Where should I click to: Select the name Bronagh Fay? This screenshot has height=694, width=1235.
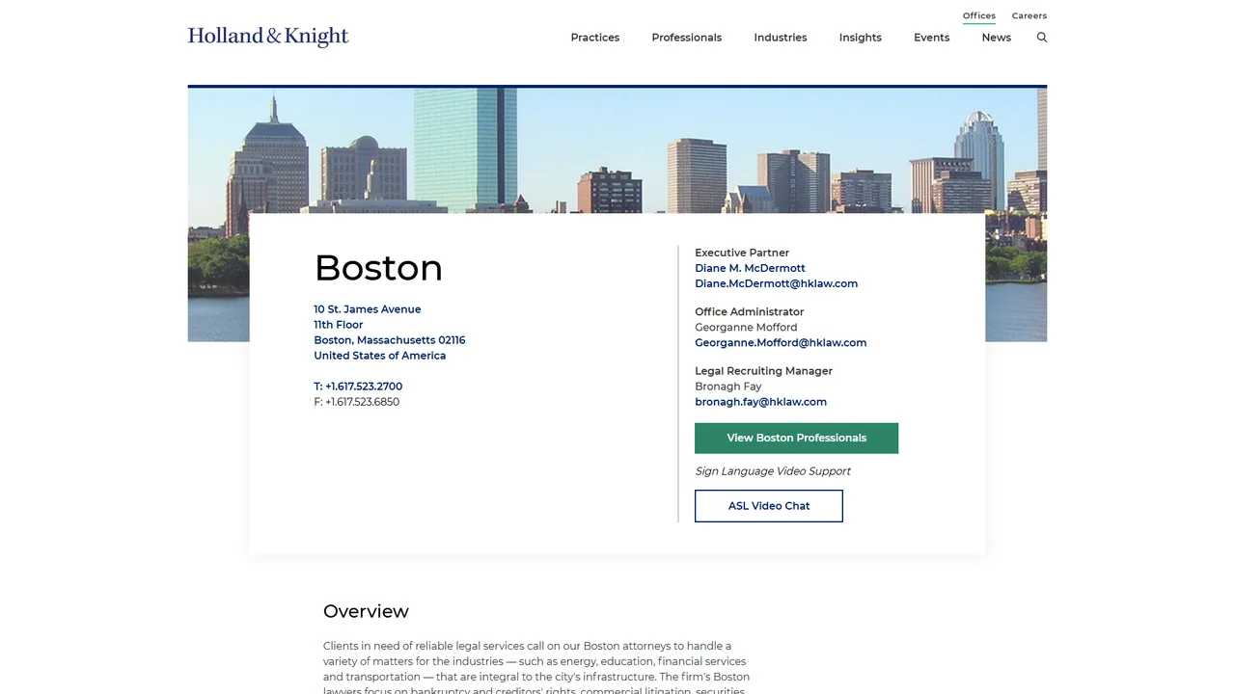click(728, 387)
